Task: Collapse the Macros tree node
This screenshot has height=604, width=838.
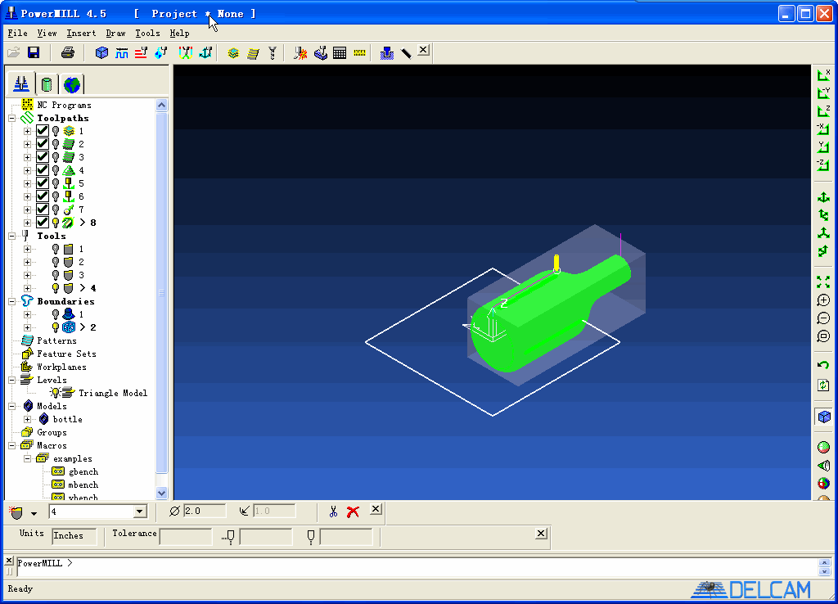Action: (x=11, y=445)
